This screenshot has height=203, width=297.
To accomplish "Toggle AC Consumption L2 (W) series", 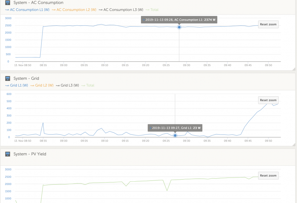I will (74, 10).
